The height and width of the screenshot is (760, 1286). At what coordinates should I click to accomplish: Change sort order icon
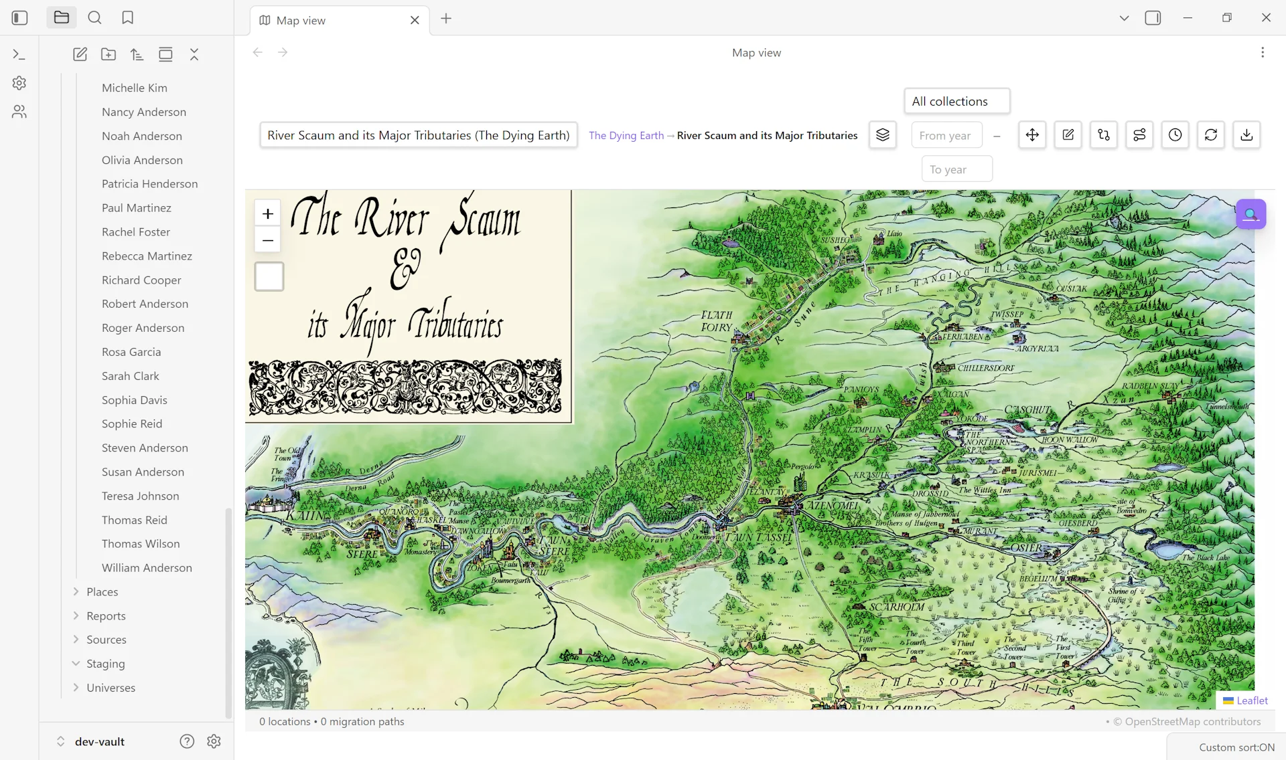[137, 55]
